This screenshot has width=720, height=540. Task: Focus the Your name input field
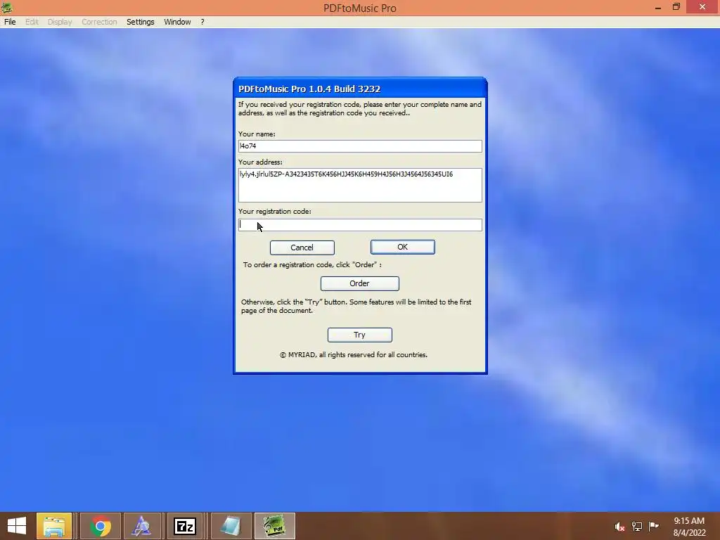[360, 146]
